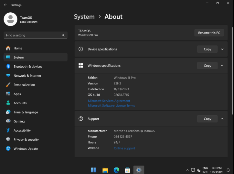This screenshot has width=234, height=174.
Task: Click the Apps icon in sidebar
Action: 8,94
